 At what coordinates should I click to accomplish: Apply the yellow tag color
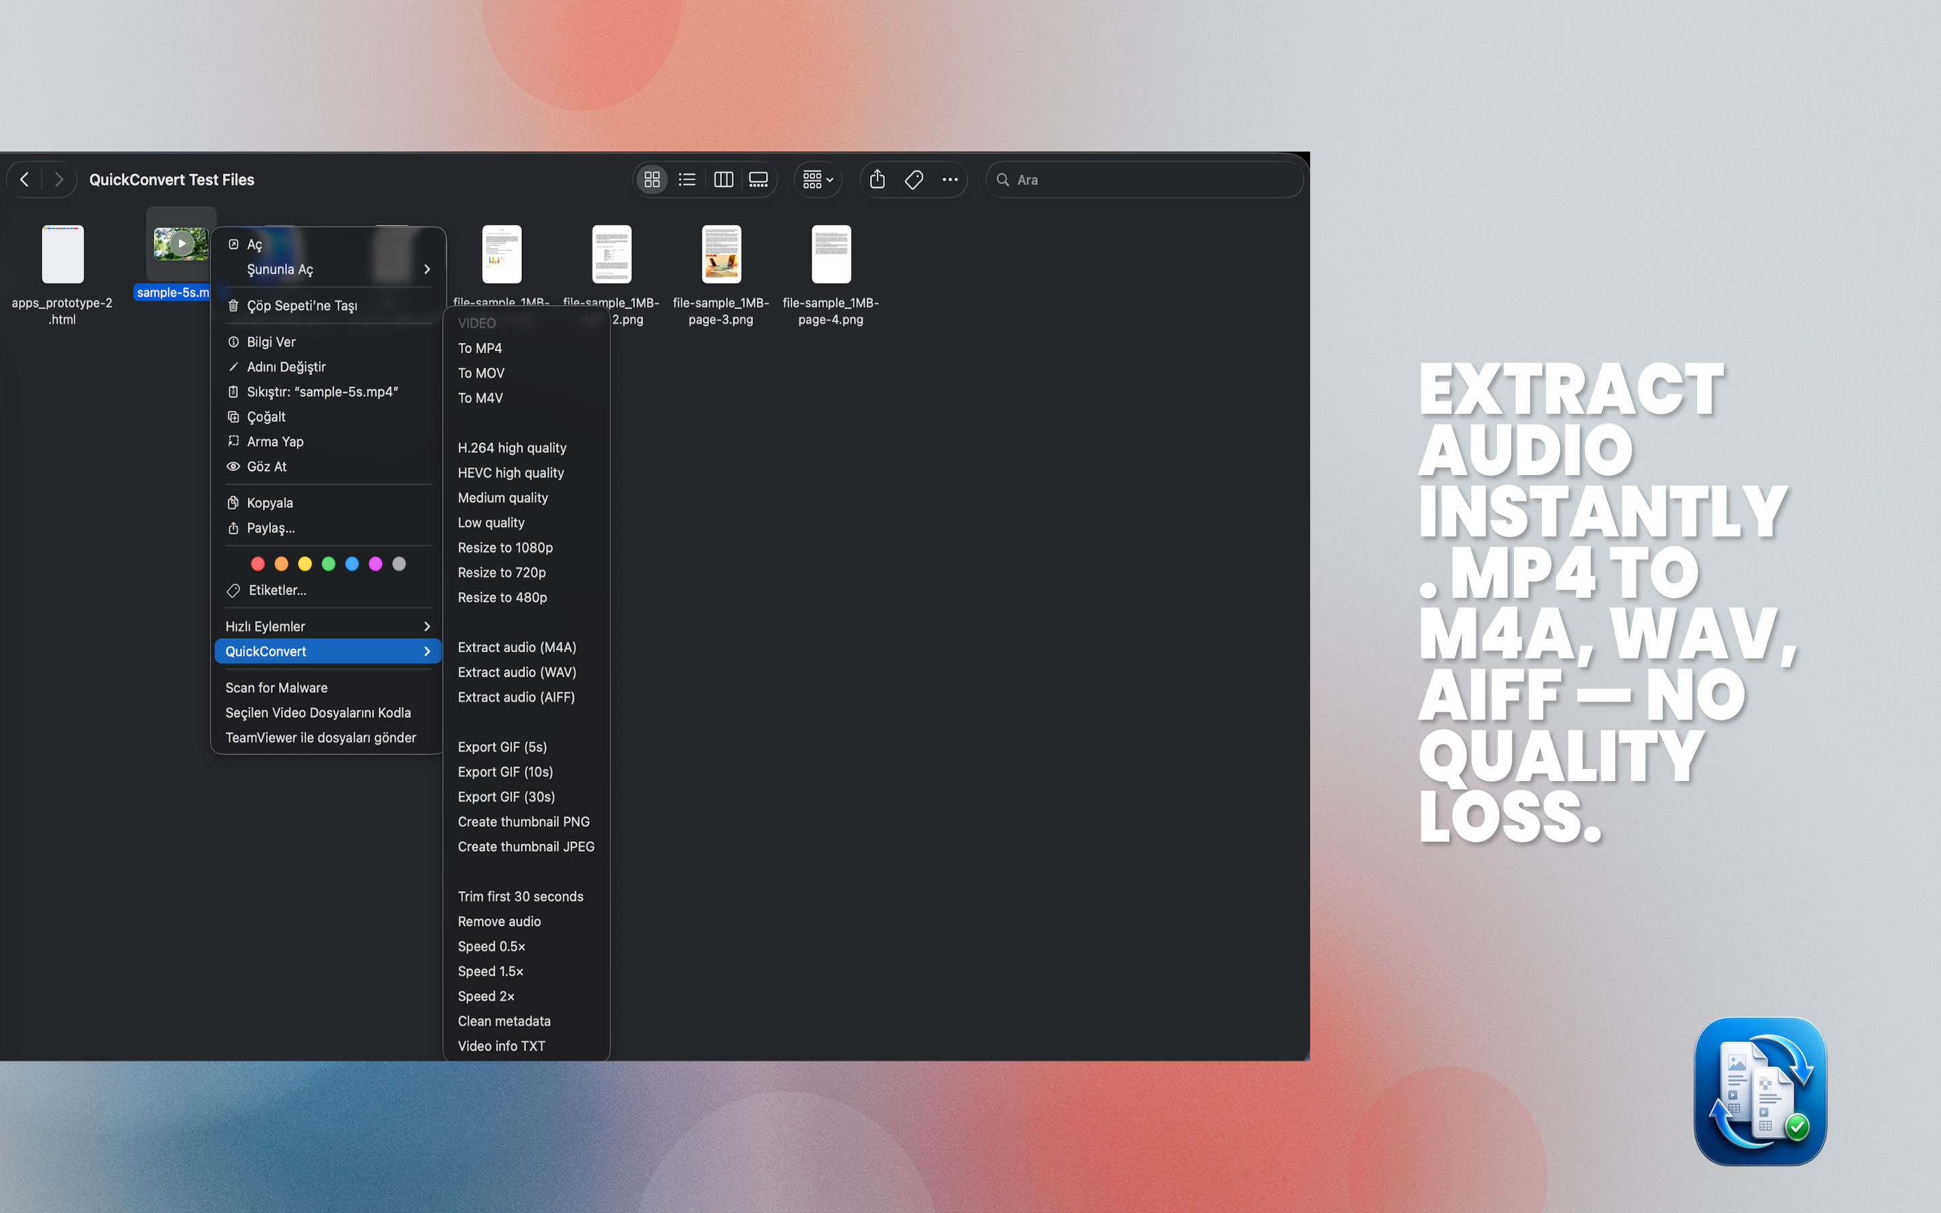305,564
